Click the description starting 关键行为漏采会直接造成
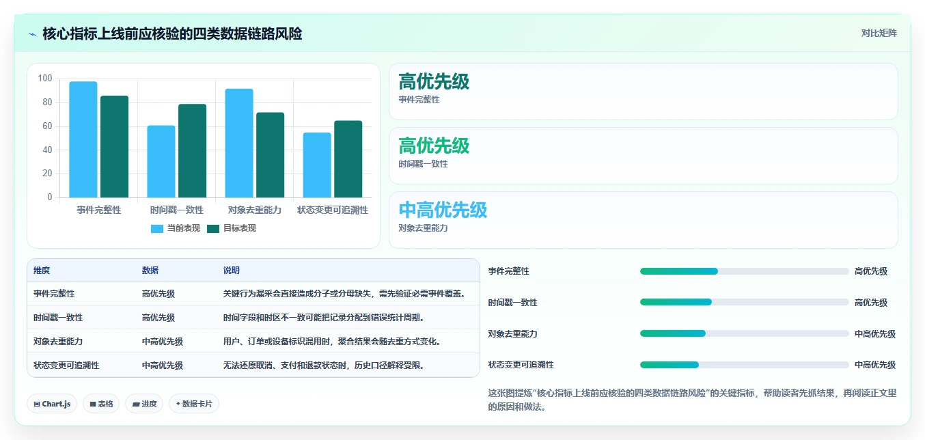Viewport: 925px width, 440px height. (x=346, y=294)
